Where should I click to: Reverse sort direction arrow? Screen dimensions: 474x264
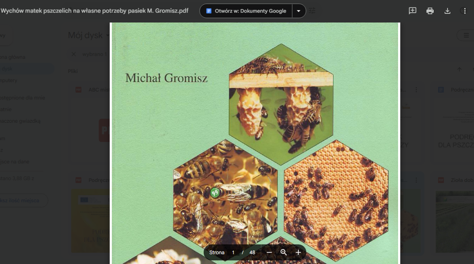click(x=459, y=70)
